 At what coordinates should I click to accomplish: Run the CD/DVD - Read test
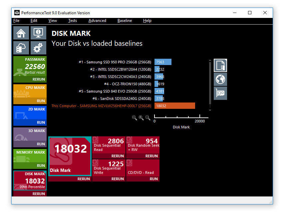[153, 179]
